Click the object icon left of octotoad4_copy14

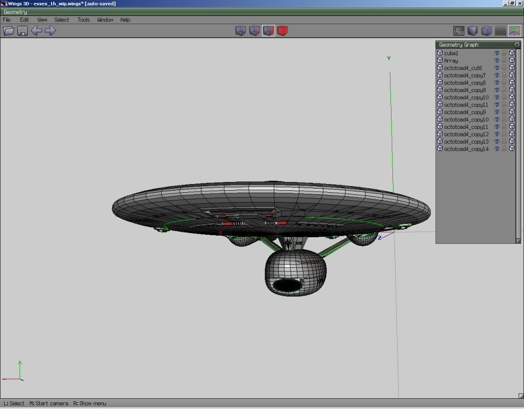(x=440, y=149)
